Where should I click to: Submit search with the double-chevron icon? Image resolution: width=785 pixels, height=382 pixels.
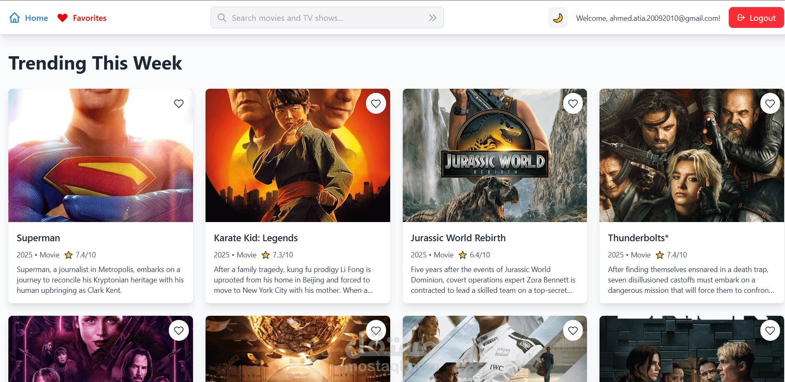tap(433, 18)
